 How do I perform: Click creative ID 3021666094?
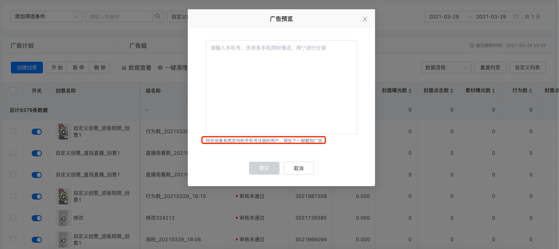click(311, 240)
